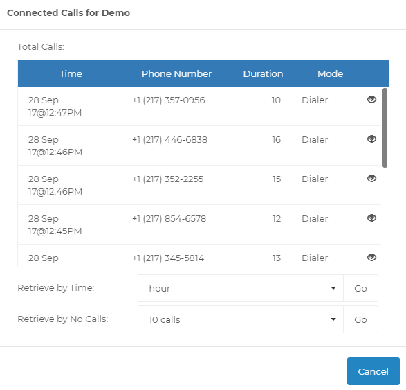Click eye icon for +1 (217) 446-6838
The height and width of the screenshot is (390, 406).
click(x=371, y=139)
